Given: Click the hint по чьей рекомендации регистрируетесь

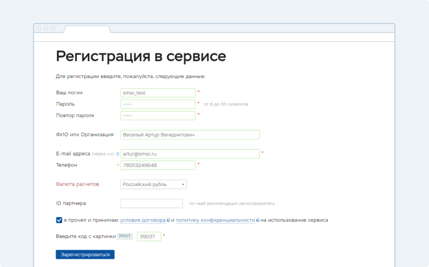Looking at the screenshot, I should coord(232,203).
